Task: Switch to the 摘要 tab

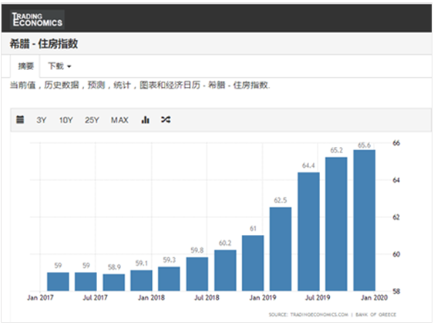Action: coord(25,66)
